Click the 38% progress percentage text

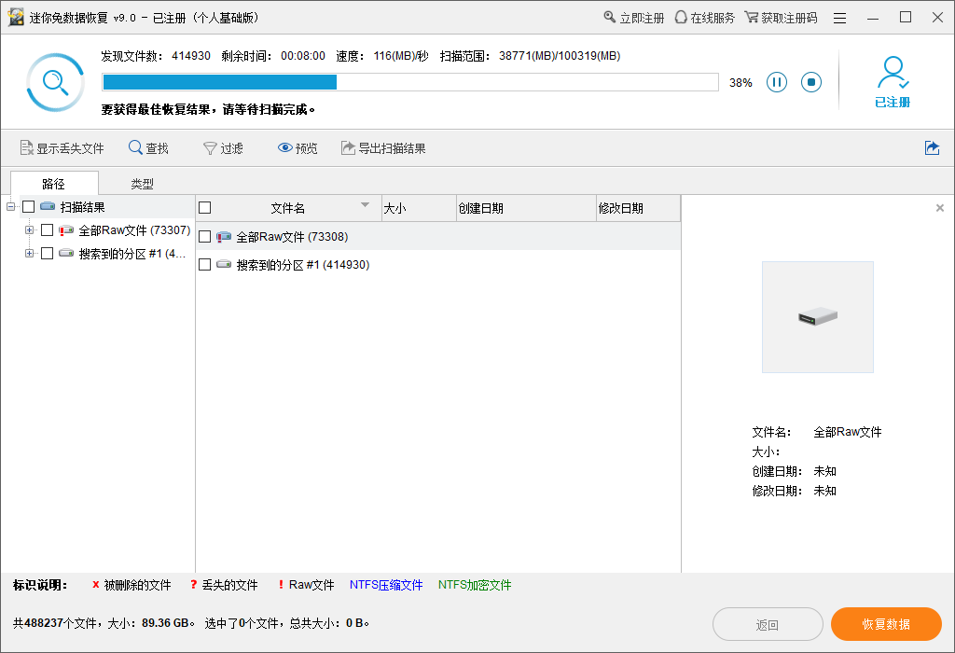740,83
